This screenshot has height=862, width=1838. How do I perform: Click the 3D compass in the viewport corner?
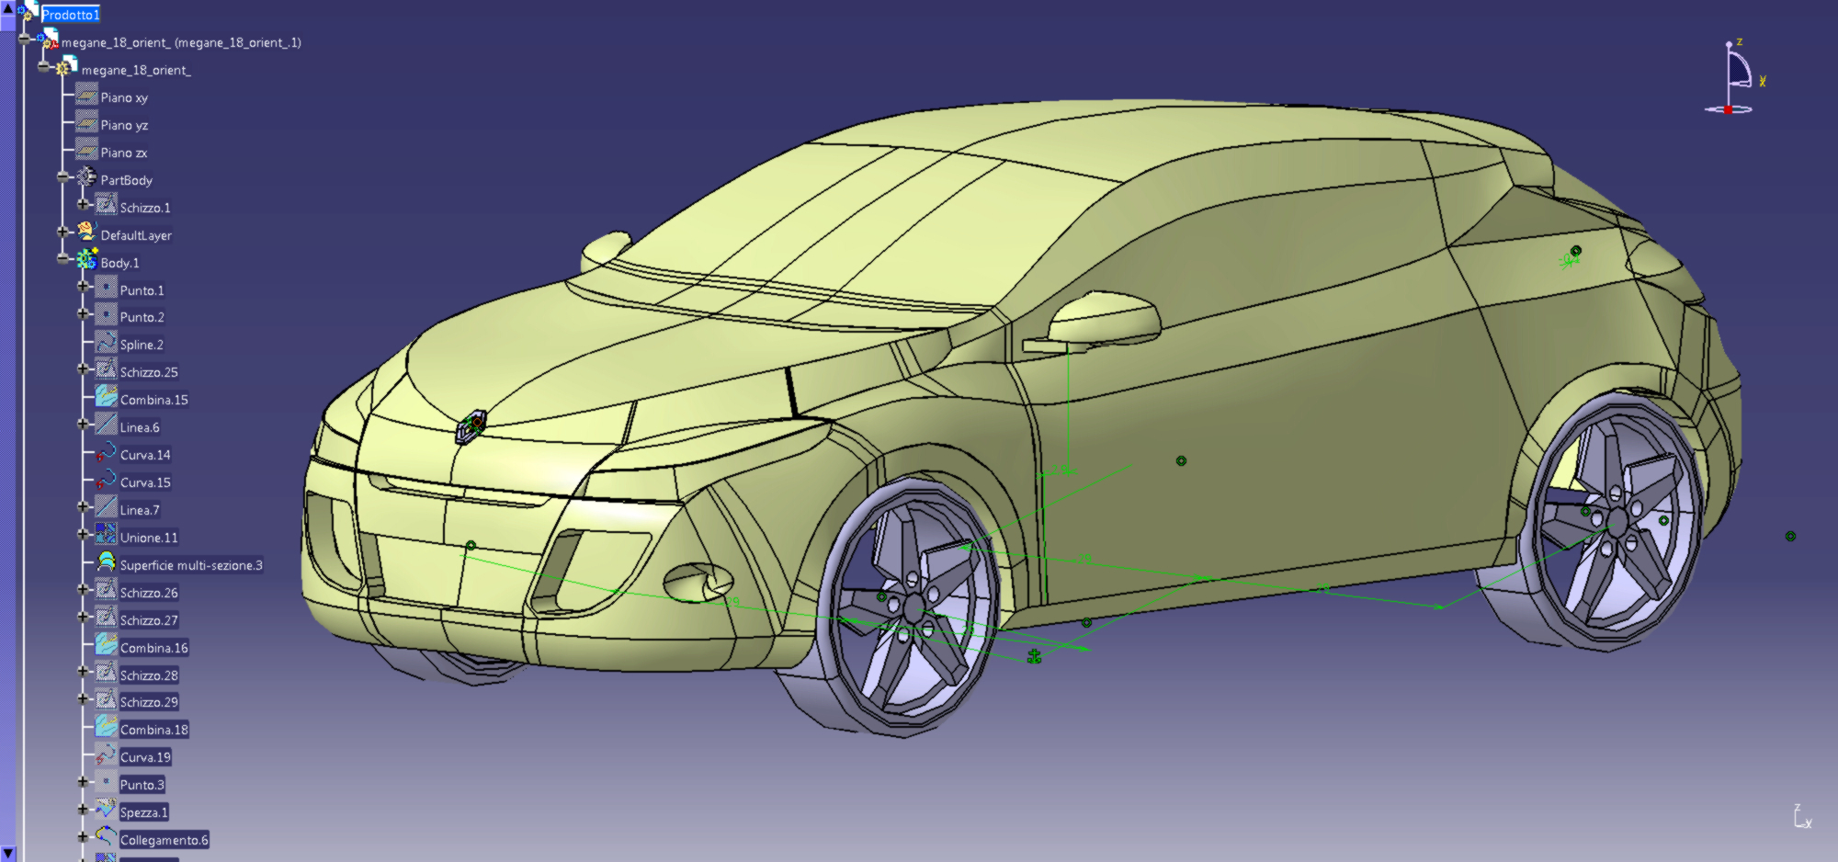pos(1734,78)
